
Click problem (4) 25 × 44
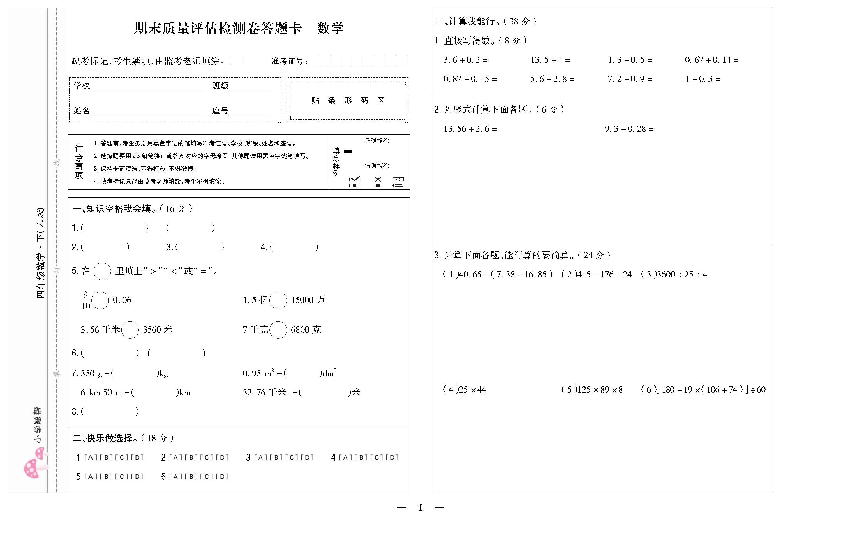click(464, 389)
